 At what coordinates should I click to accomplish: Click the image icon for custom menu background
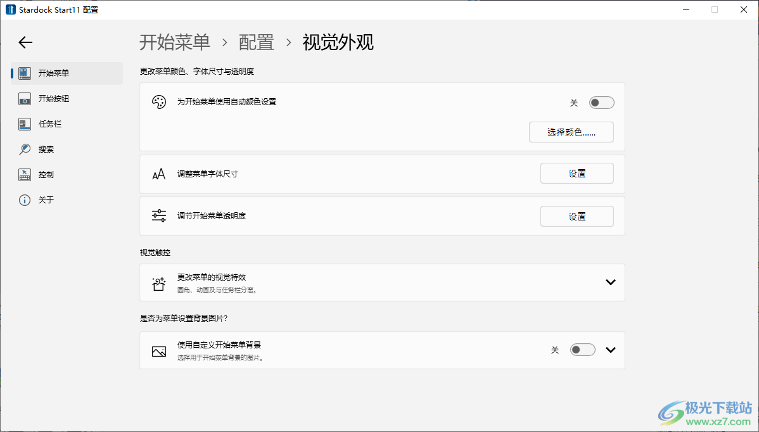159,350
